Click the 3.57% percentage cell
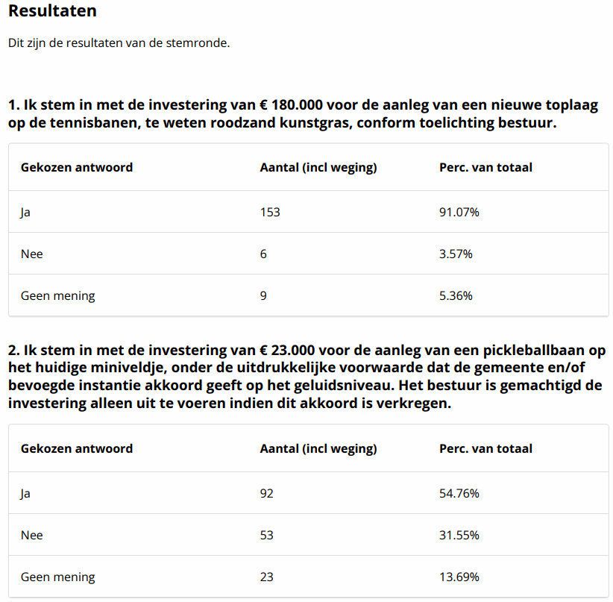The height and width of the screenshot is (602, 613). [456, 254]
